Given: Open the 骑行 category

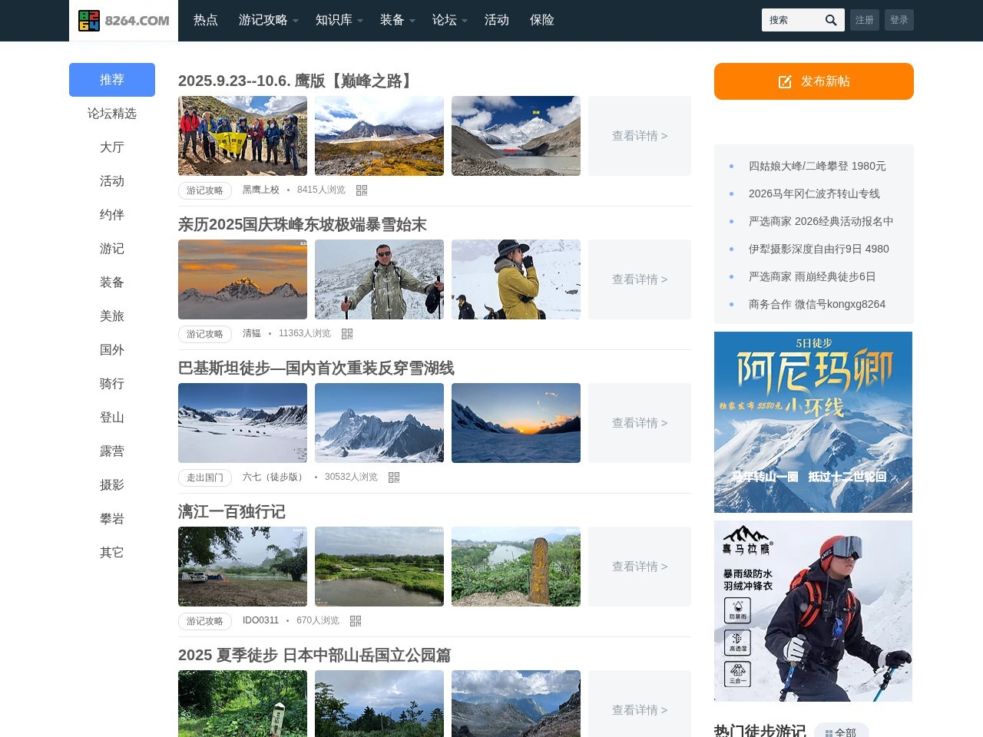Looking at the screenshot, I should click(112, 384).
